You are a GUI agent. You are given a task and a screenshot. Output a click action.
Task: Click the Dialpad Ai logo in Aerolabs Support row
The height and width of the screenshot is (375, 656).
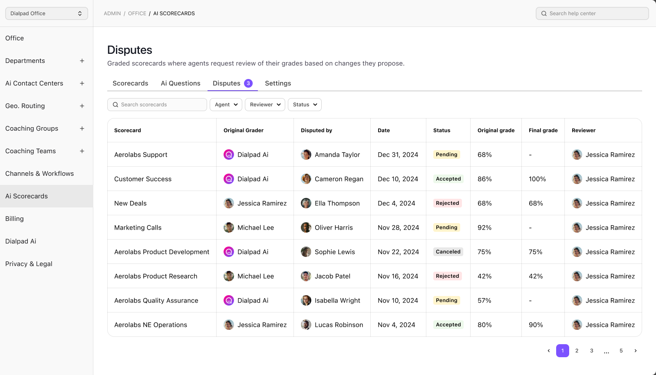[x=229, y=155]
